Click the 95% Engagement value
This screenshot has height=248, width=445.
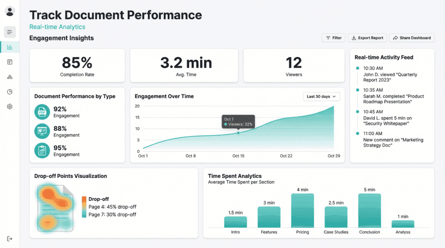[x=60, y=148]
